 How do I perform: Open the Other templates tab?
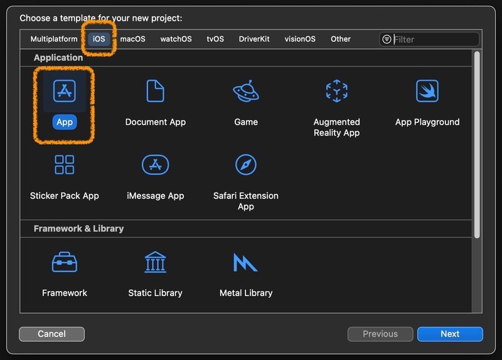[341, 39]
